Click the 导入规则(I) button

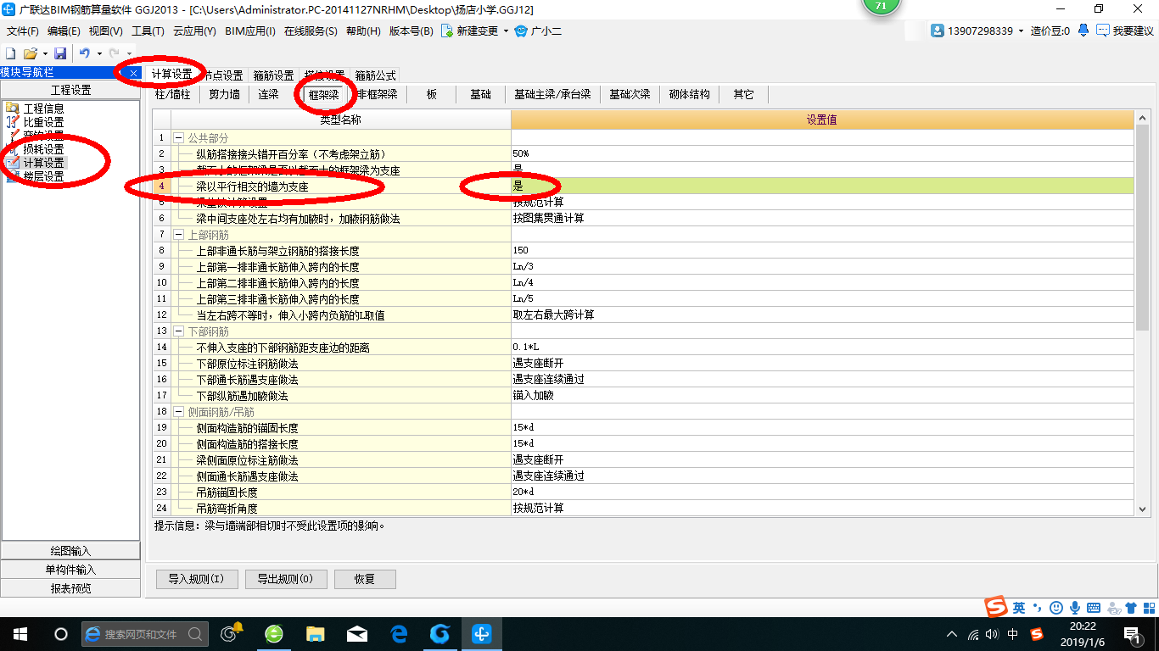tap(196, 579)
